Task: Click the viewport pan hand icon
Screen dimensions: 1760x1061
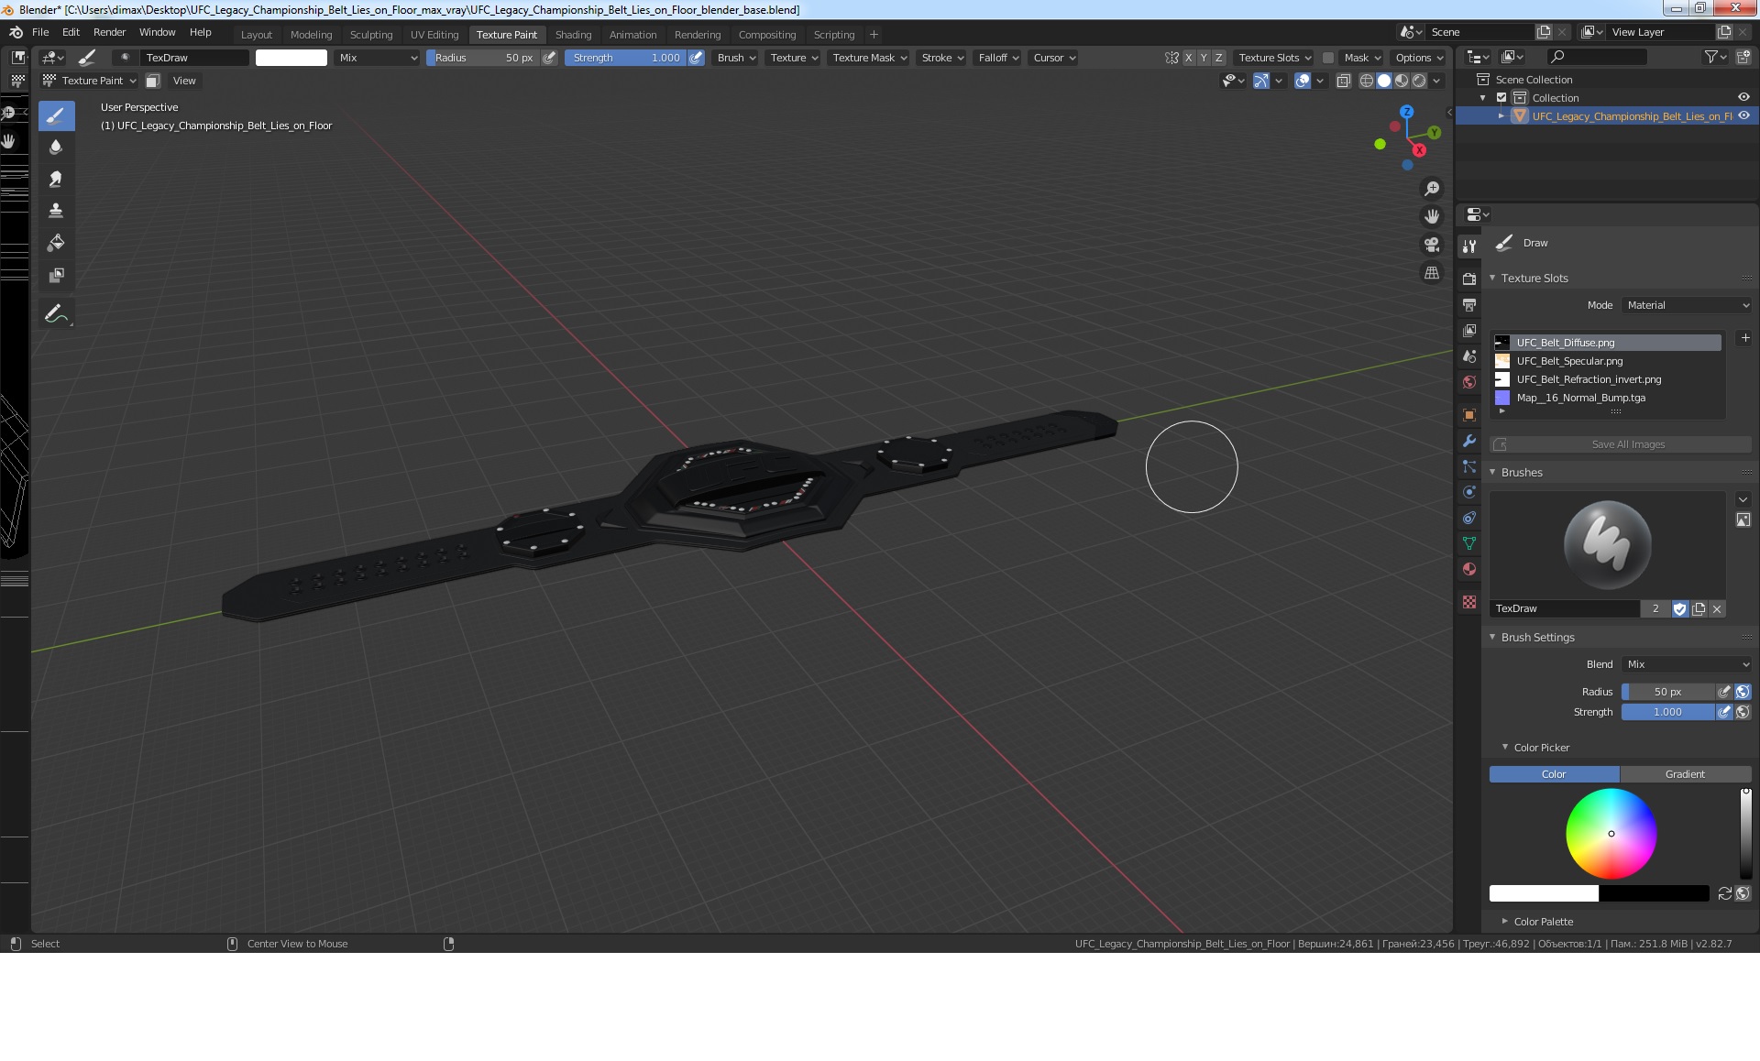Action: (1431, 216)
